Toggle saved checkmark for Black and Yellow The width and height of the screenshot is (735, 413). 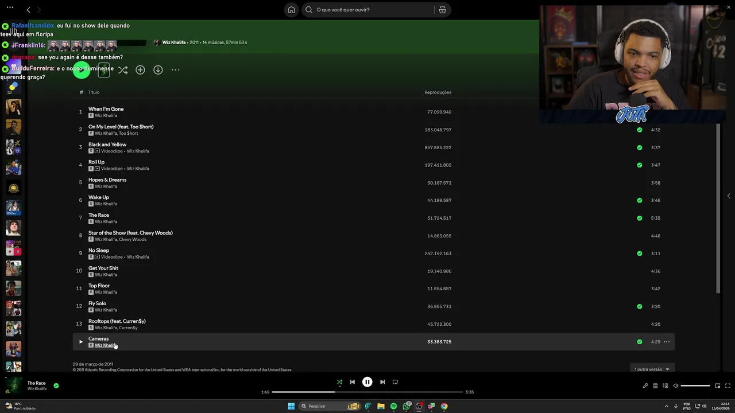(639, 147)
